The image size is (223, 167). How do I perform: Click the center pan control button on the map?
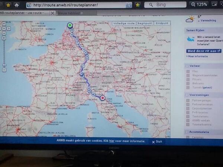coord(4,29)
